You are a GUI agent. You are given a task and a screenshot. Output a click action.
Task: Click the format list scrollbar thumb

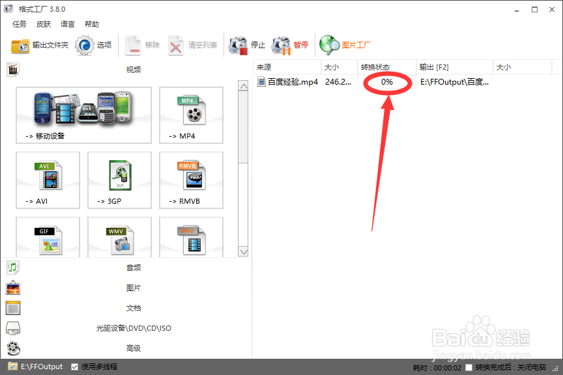click(x=243, y=128)
